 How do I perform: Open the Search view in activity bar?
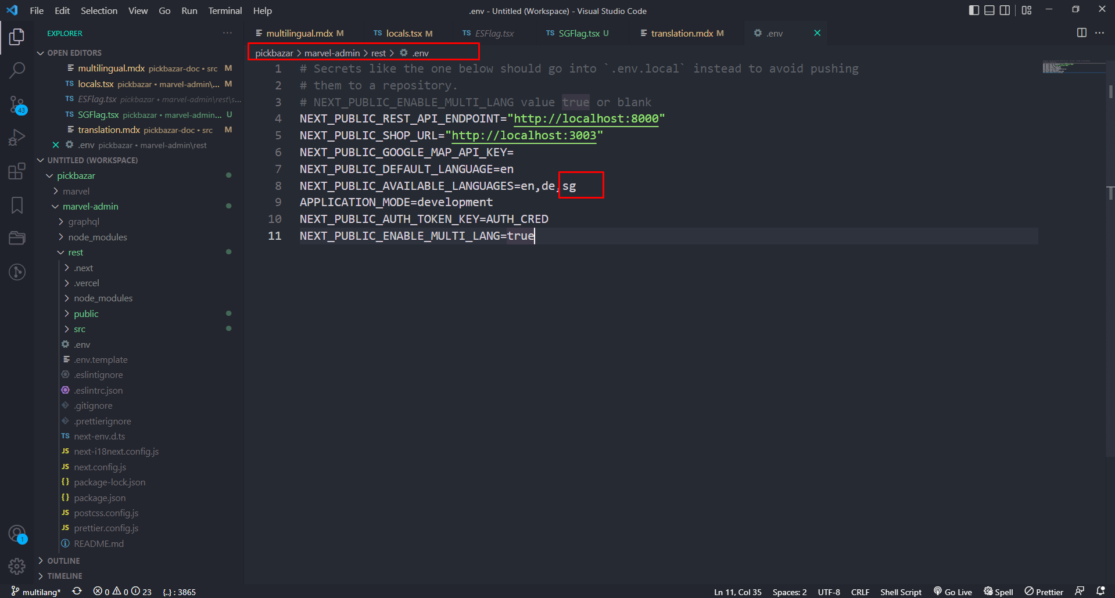click(x=17, y=71)
